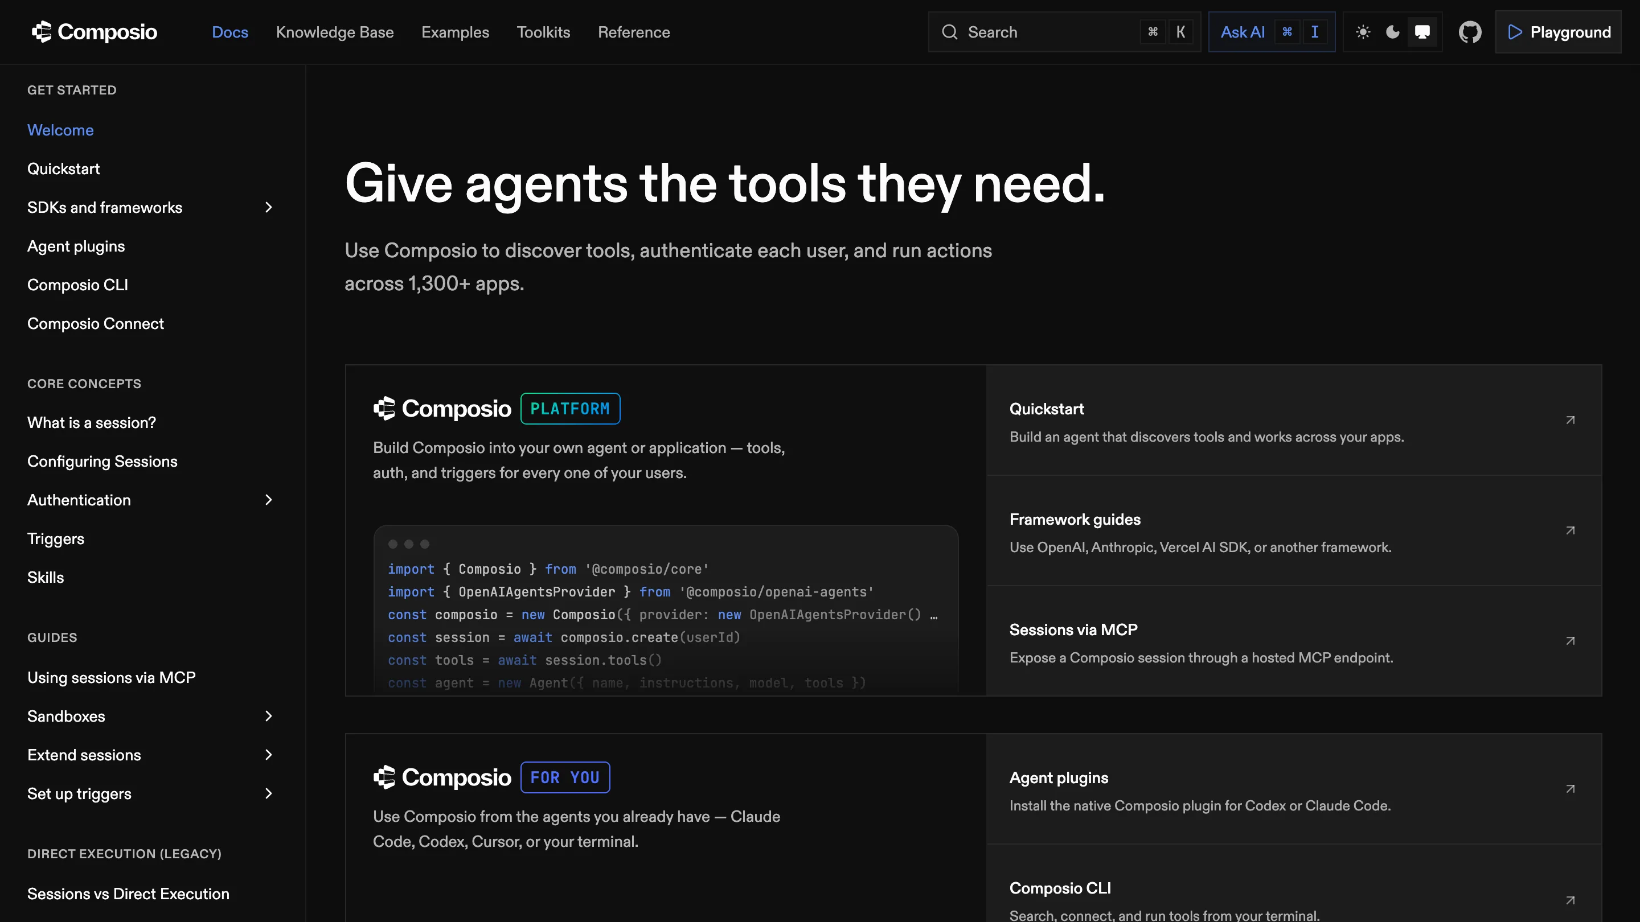Viewport: 1640px width, 922px height.
Task: Open Sessions via MCP card title
Action: pos(1073,629)
